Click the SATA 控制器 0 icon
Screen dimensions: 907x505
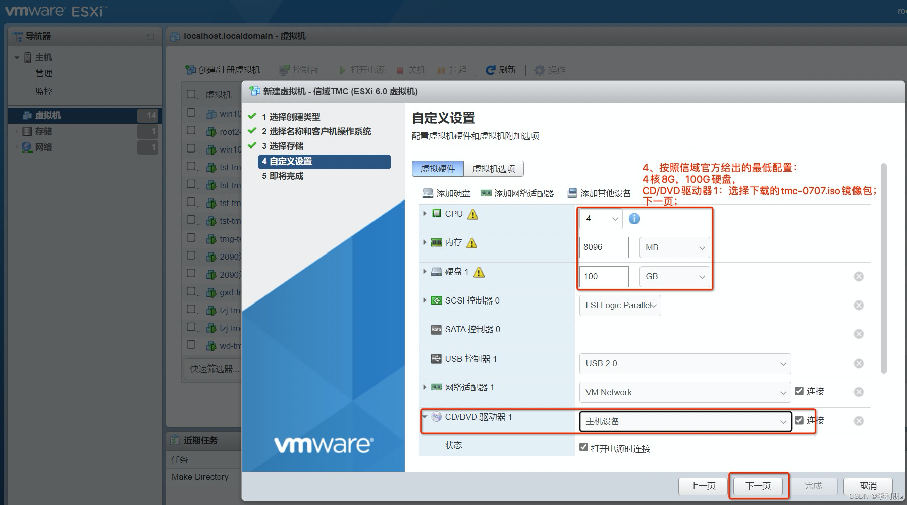click(436, 329)
